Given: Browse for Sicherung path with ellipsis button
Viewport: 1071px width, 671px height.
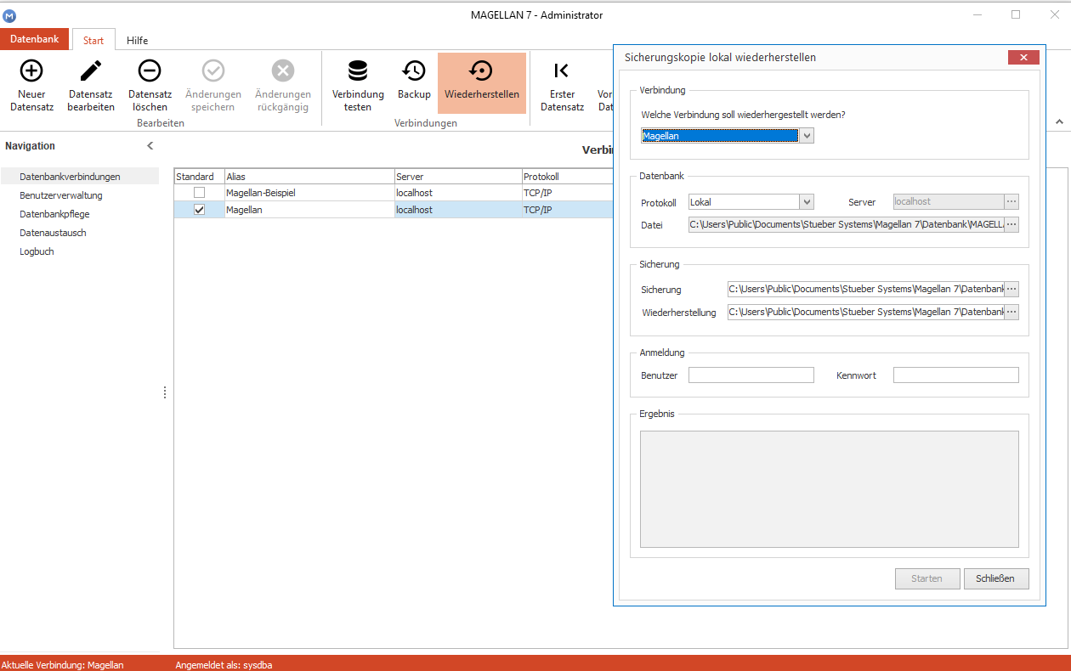Looking at the screenshot, I should [1011, 289].
